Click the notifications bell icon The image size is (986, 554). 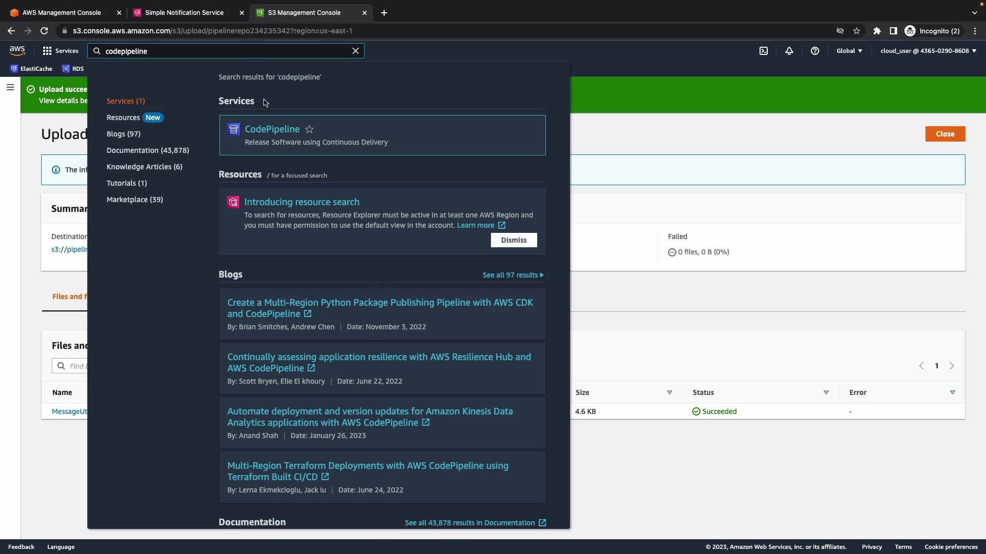pyautogui.click(x=789, y=51)
